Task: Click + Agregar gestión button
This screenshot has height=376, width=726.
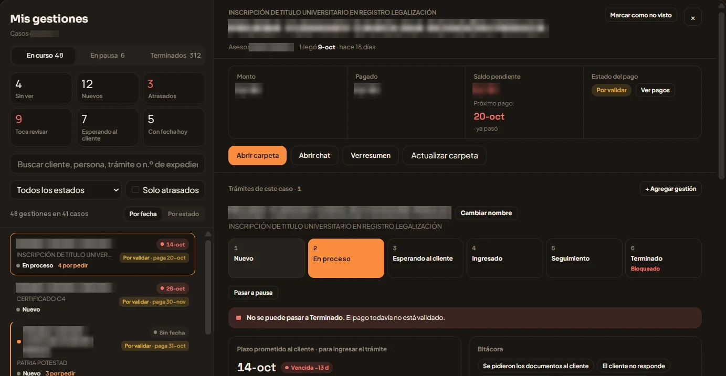Action: 671,189
